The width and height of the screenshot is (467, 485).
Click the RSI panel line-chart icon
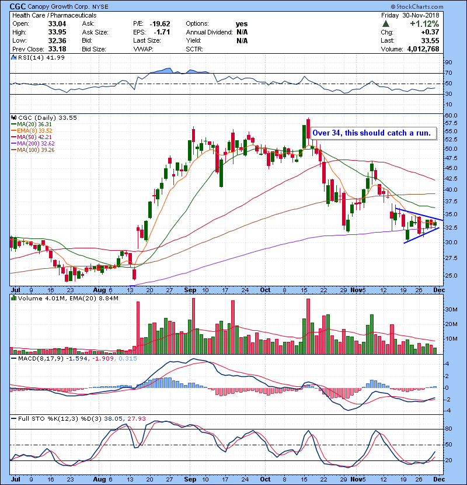(14, 57)
